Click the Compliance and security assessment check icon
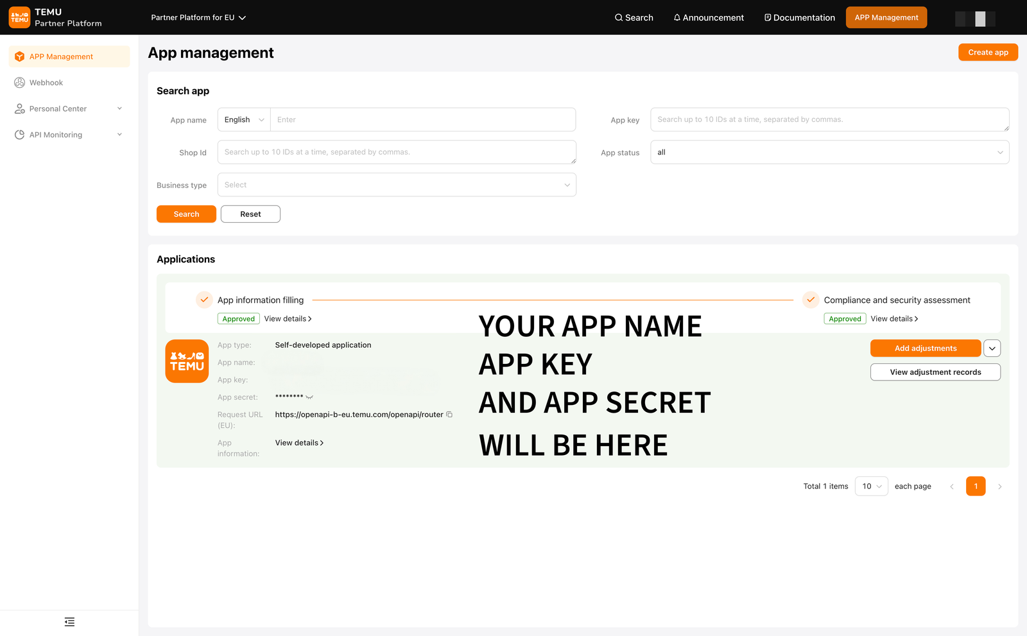The width and height of the screenshot is (1027, 636). [x=811, y=300]
